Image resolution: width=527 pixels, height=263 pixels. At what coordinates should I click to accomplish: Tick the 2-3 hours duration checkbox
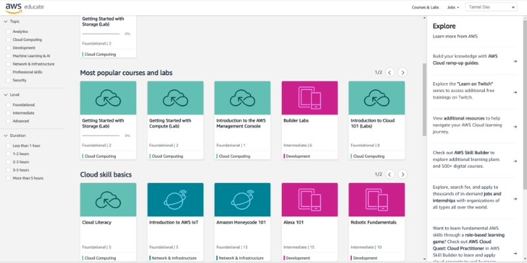[9, 162]
